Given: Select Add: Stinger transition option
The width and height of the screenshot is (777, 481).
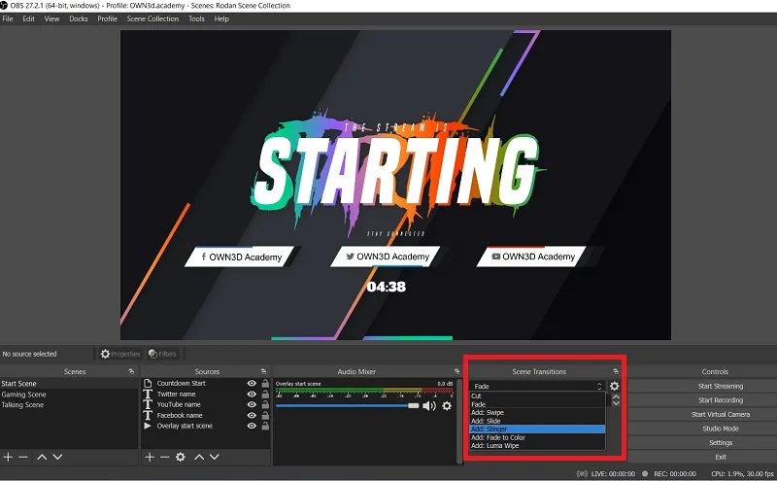Looking at the screenshot, I should point(537,429).
